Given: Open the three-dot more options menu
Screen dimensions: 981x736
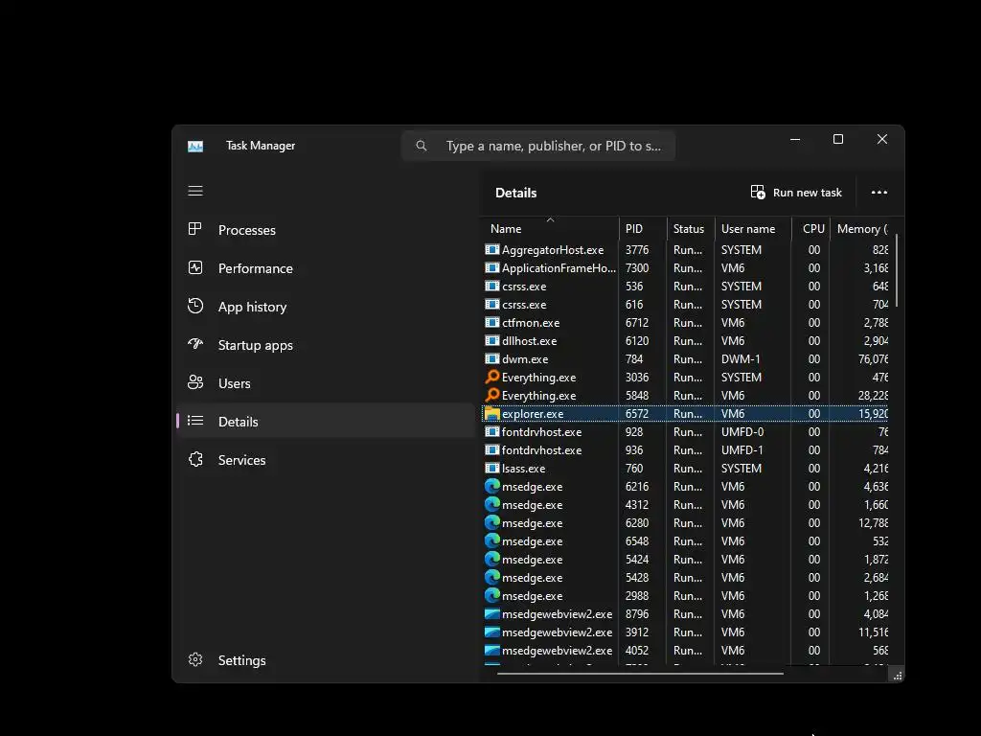Looking at the screenshot, I should [x=879, y=192].
